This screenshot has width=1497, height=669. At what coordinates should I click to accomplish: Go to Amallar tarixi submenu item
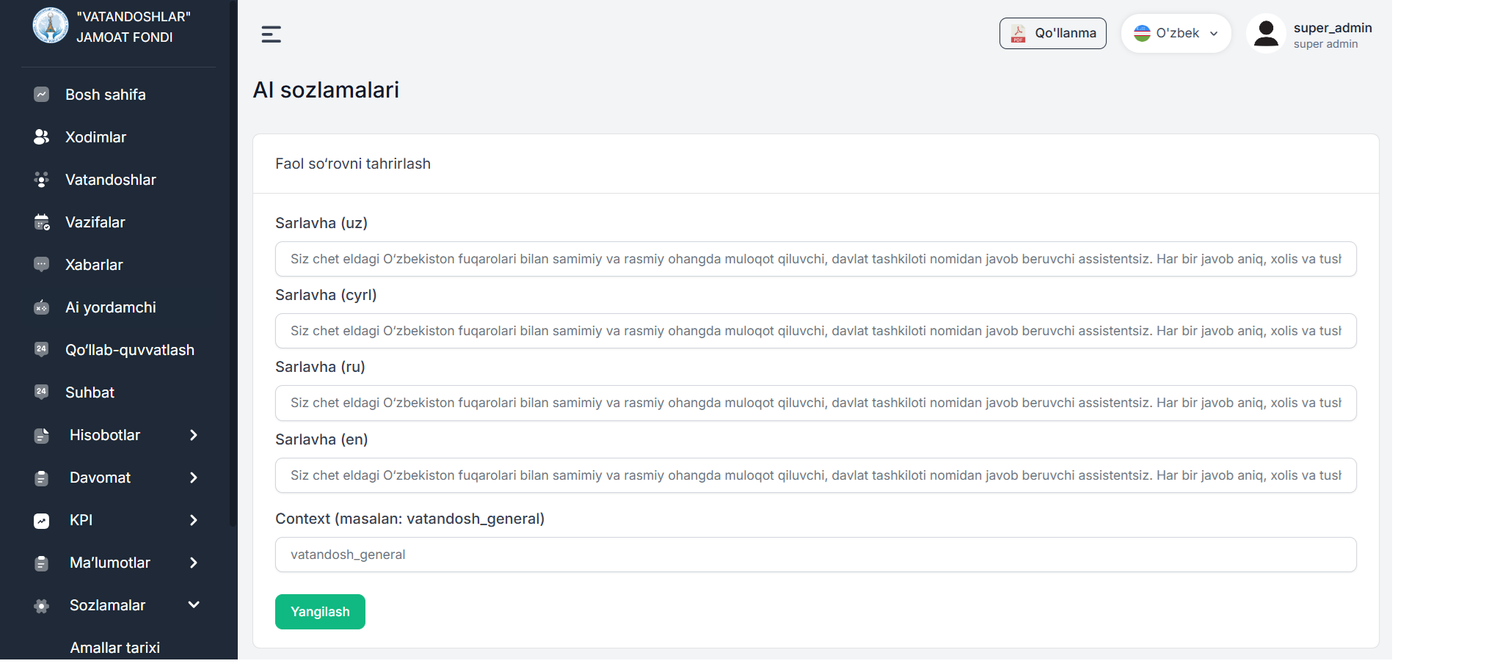click(115, 648)
